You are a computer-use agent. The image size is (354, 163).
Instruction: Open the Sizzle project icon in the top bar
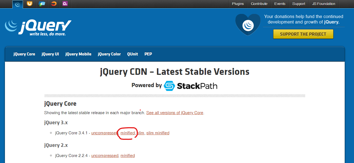pos(54,4)
